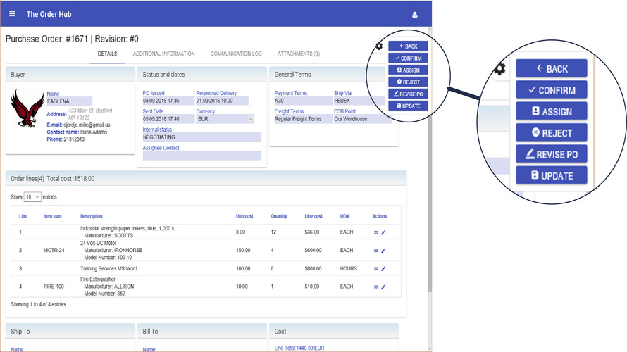The image size is (627, 352).
Task: Open the Attachments (0) tab
Action: [299, 54]
